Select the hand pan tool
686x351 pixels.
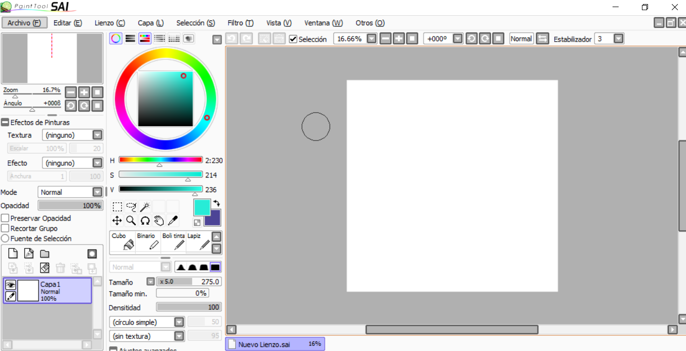[159, 220]
